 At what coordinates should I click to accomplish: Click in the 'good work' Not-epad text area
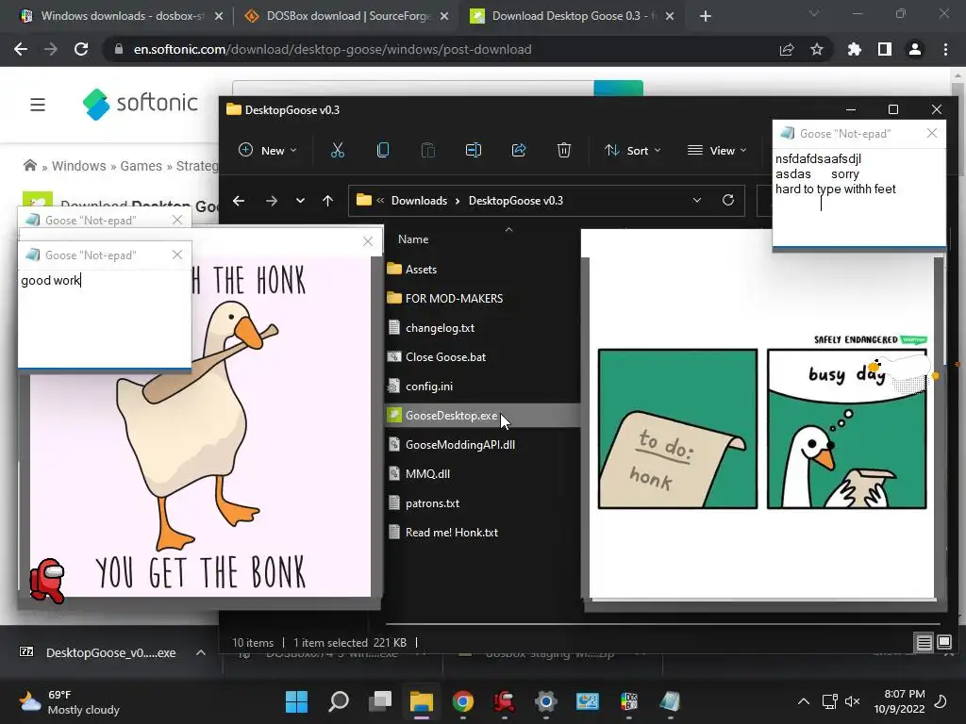pos(104,319)
